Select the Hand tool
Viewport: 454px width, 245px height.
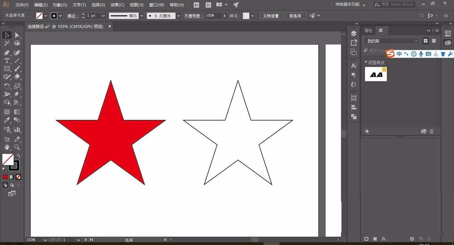click(7, 147)
